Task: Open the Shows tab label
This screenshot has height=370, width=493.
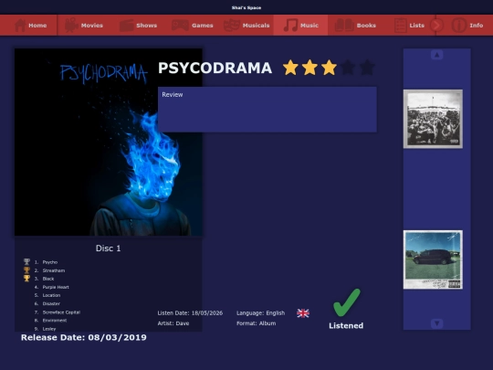Action: 146,26
